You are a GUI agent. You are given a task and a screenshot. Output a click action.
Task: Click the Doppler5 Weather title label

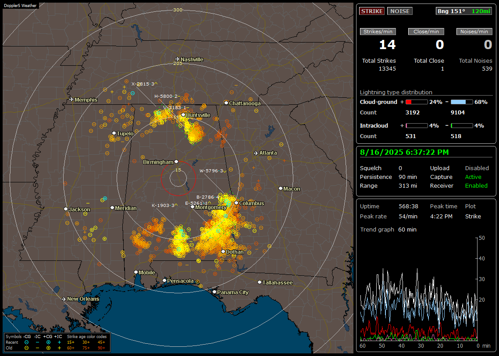click(20, 5)
